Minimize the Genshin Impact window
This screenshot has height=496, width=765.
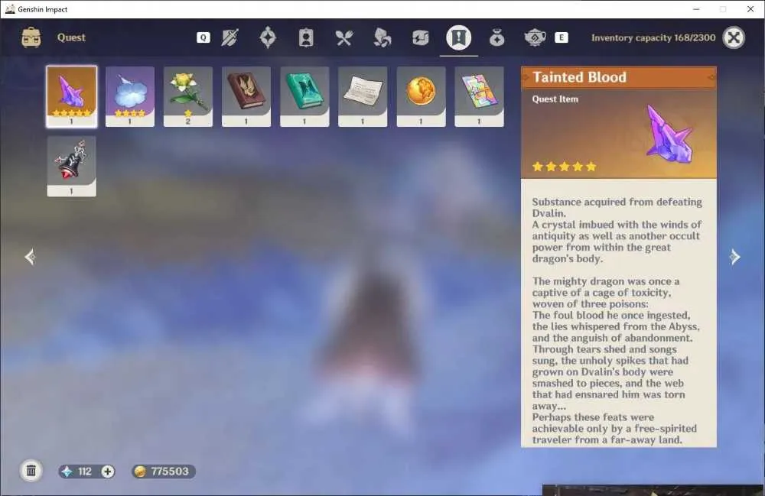(696, 9)
